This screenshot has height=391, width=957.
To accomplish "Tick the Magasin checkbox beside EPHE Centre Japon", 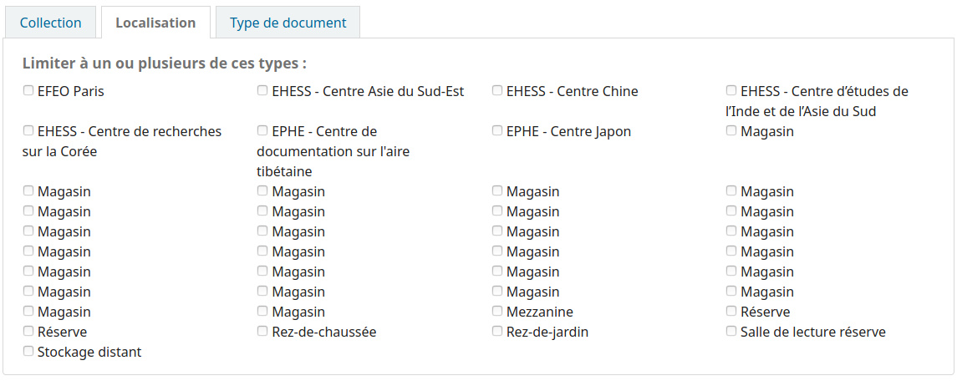I will pyautogui.click(x=731, y=131).
